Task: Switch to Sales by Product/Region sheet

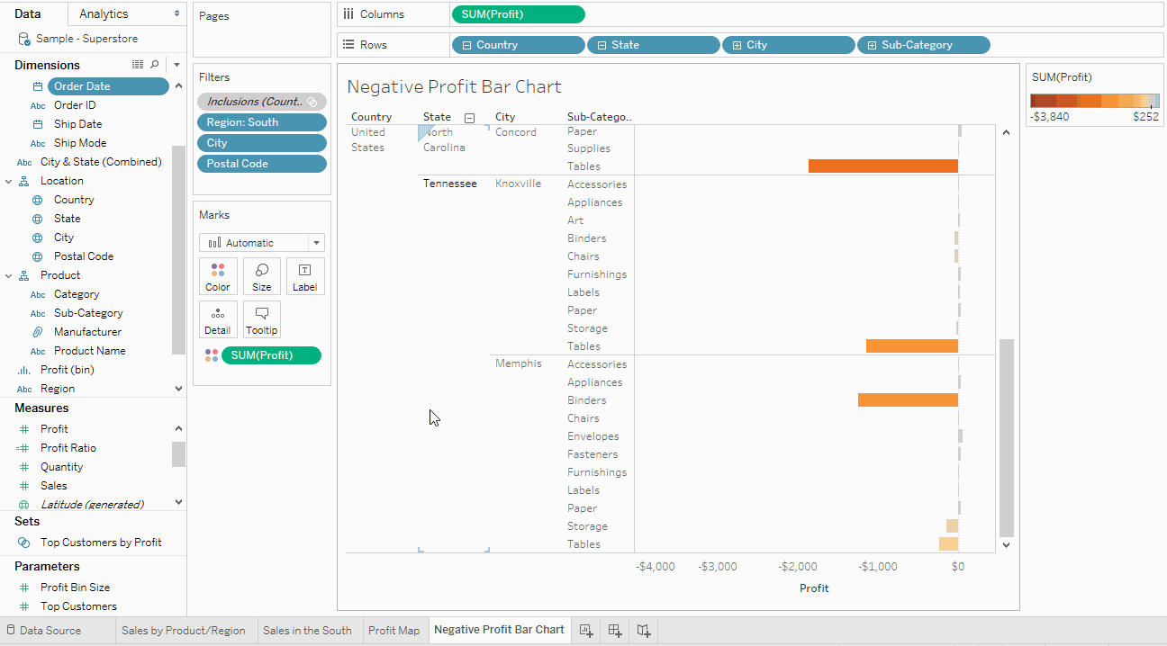Action: click(x=184, y=631)
